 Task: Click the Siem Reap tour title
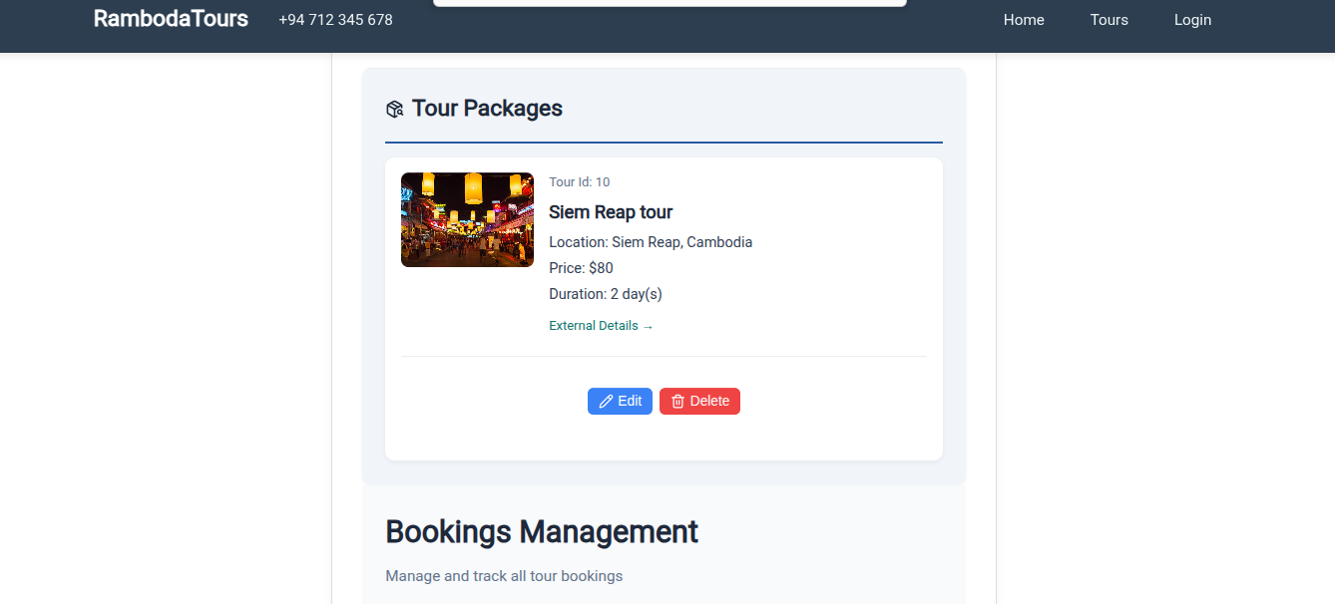[x=611, y=212]
